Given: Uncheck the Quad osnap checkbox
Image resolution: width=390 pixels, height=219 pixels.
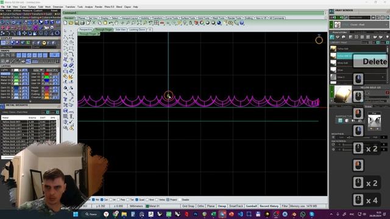Looking at the screenshot, I should point(136,200).
